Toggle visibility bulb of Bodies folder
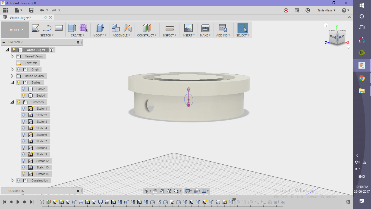Image resolution: width=371 pixels, height=209 pixels. pos(18,82)
